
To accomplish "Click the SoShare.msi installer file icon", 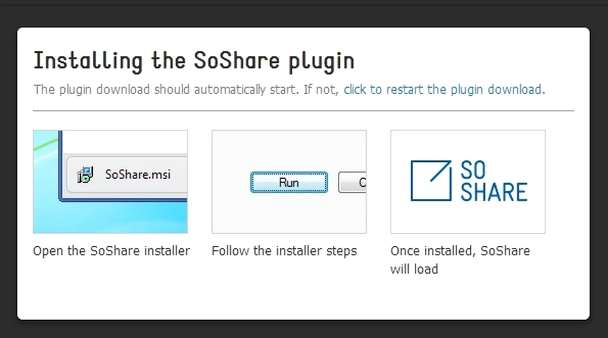I will click(x=86, y=175).
